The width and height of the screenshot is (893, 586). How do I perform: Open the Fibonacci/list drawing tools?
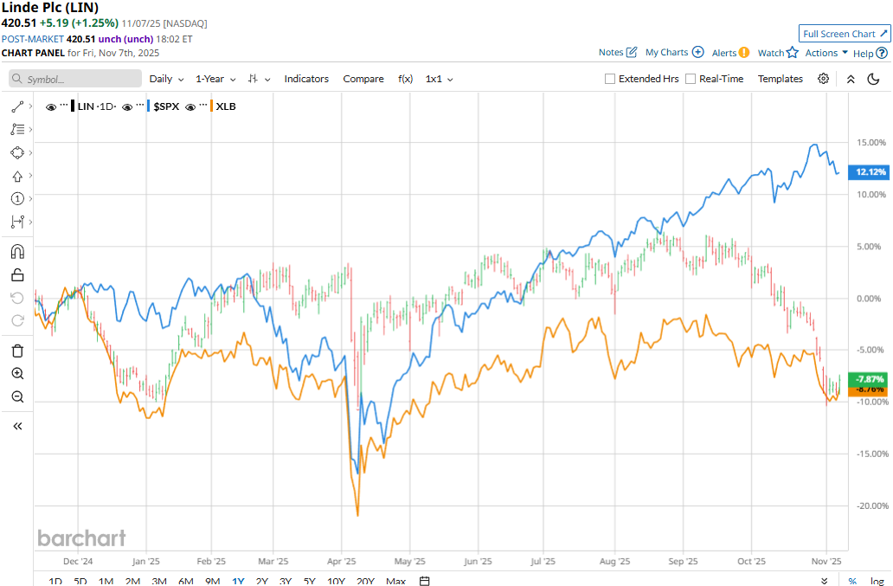coord(17,129)
